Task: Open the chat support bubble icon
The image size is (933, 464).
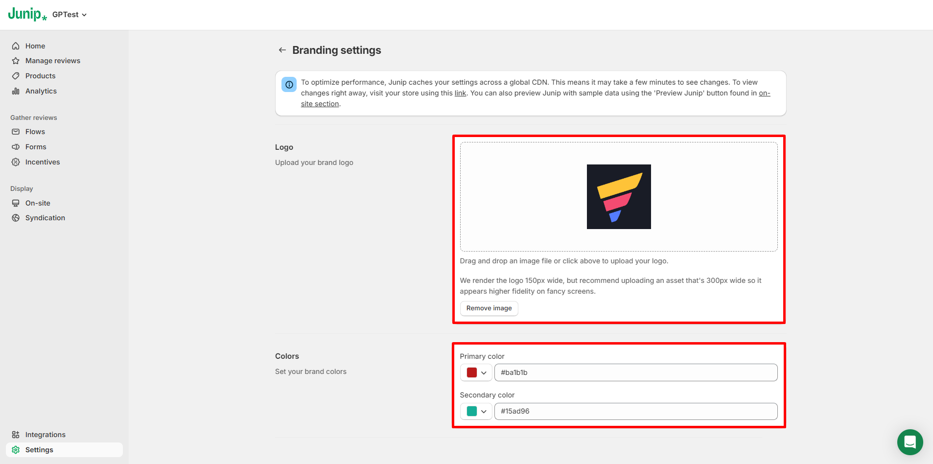Action: 910,442
